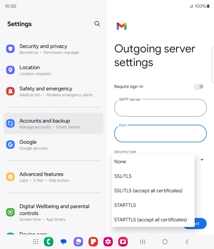Open the Phone app in the taskbar
This screenshot has height=249, width=214.
49,242
